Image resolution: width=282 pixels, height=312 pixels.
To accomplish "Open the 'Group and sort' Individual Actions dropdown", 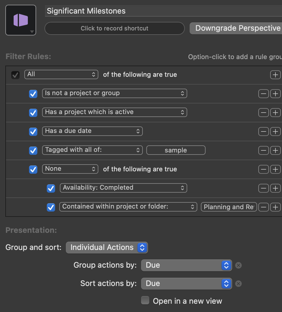I will click(107, 247).
